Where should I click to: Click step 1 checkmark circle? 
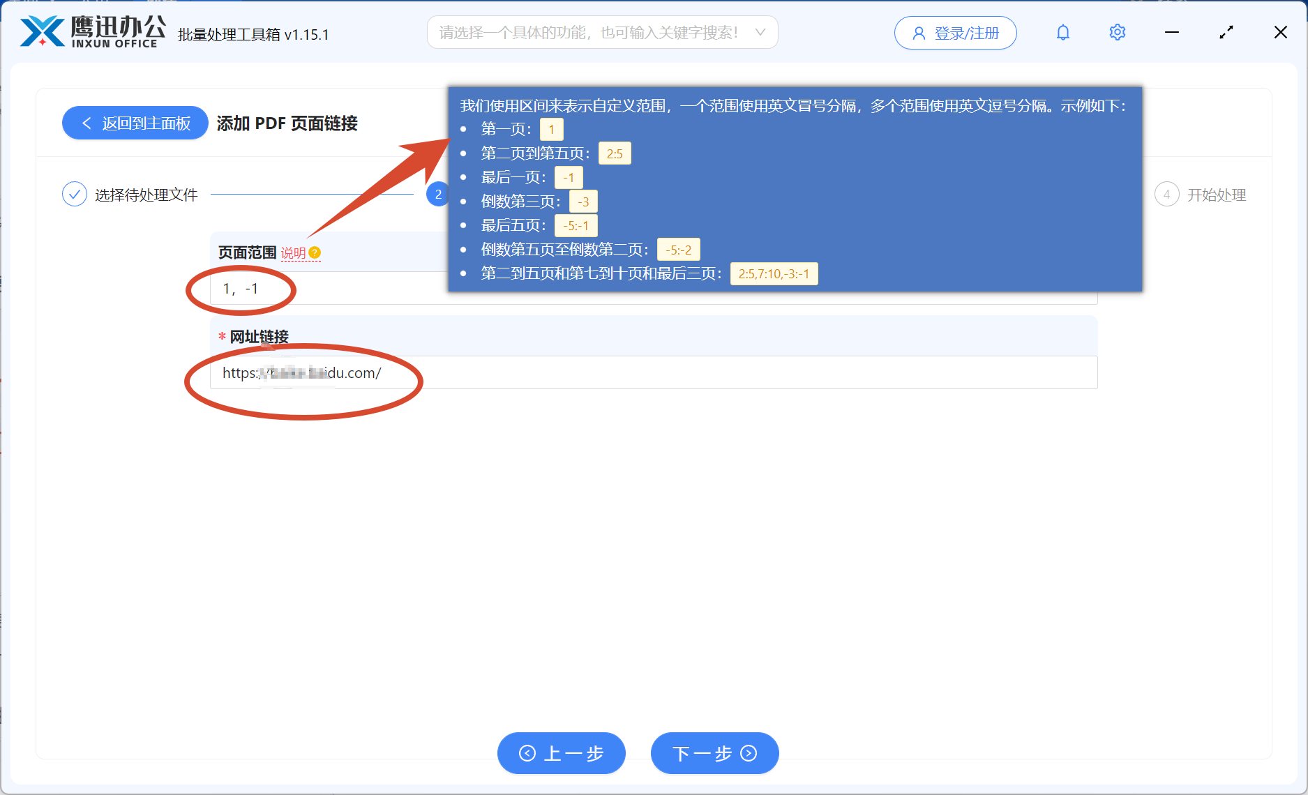[74, 195]
